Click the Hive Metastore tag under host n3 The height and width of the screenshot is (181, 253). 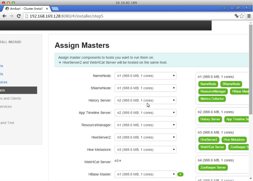tap(234, 140)
